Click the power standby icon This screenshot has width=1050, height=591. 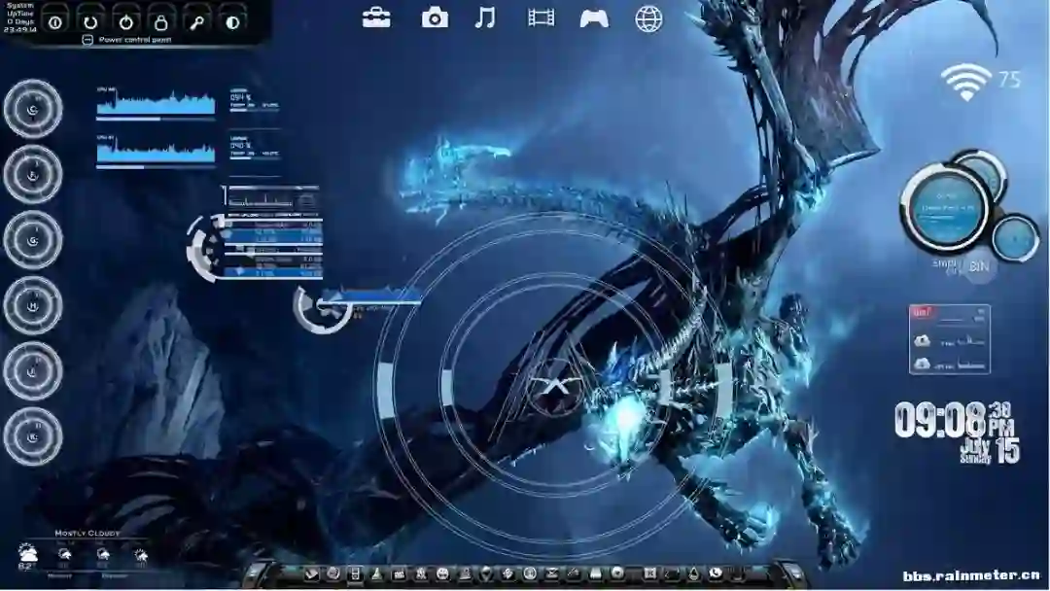(125, 22)
